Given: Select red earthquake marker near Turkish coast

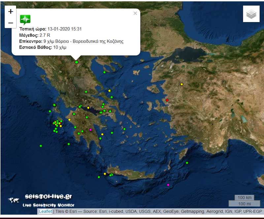Looking at the screenshot, I should point(167,100).
